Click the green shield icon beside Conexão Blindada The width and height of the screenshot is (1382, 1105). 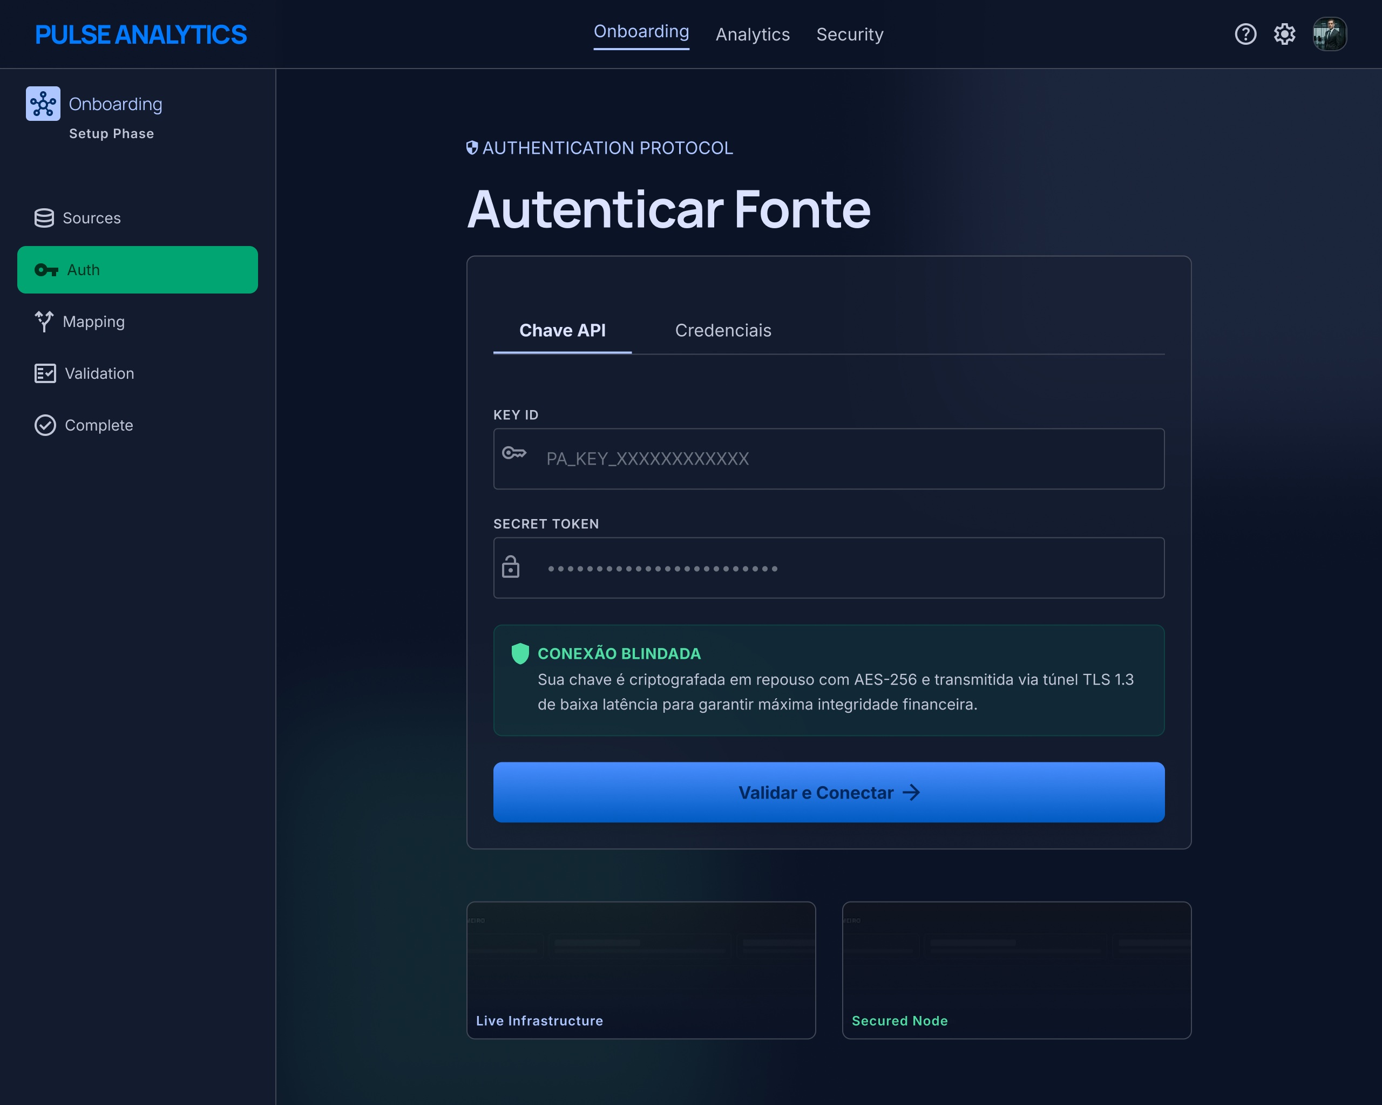[x=520, y=653]
